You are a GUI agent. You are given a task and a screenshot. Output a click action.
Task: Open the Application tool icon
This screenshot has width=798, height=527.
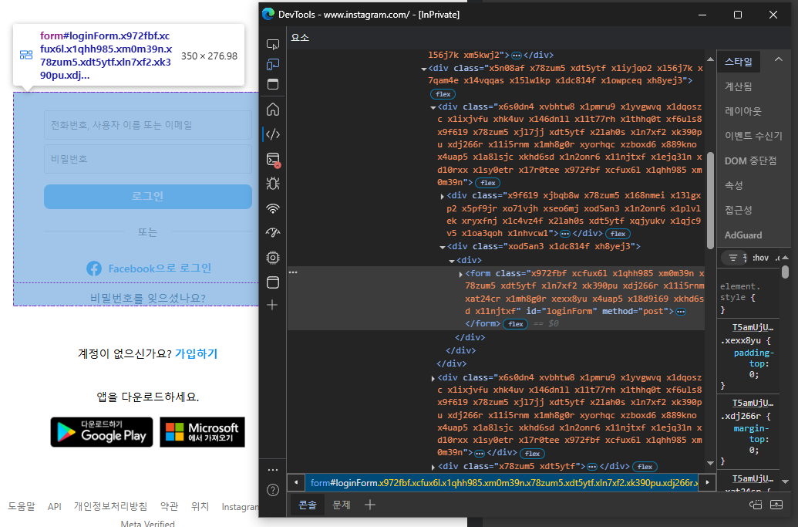273,282
